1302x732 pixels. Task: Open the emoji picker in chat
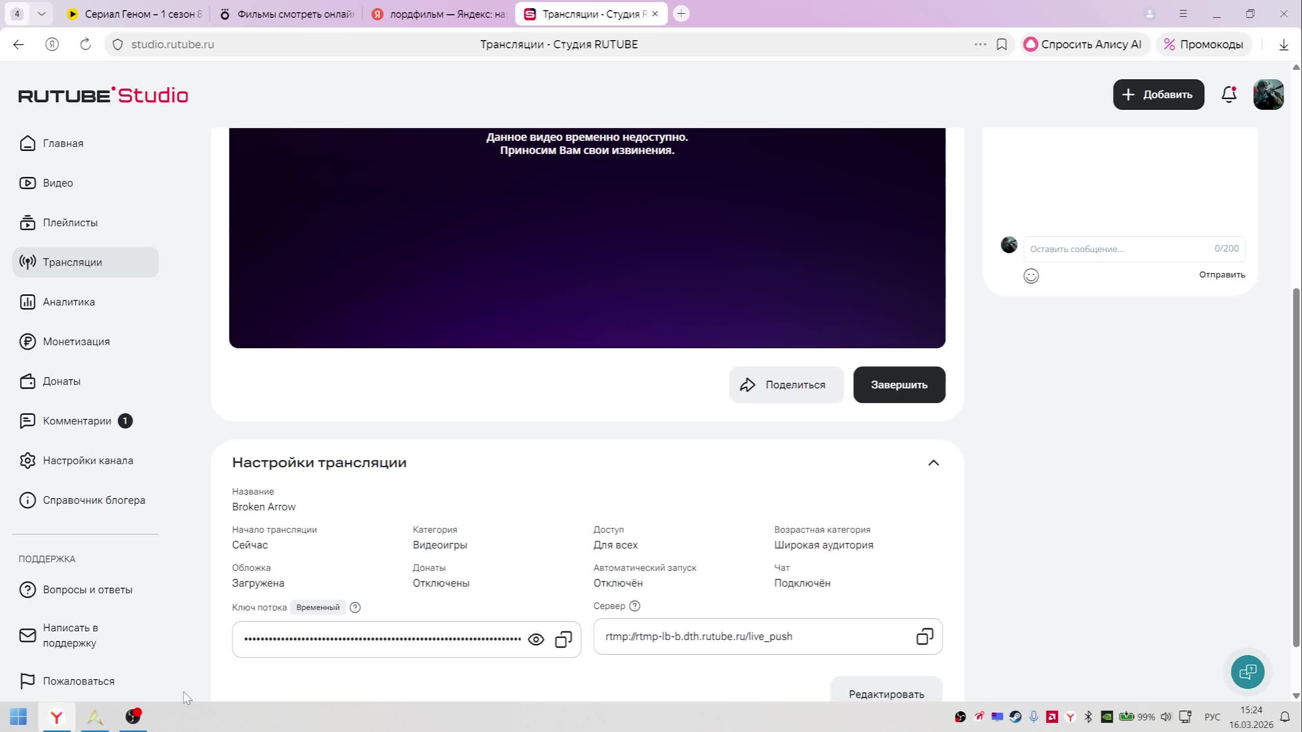tap(1031, 276)
